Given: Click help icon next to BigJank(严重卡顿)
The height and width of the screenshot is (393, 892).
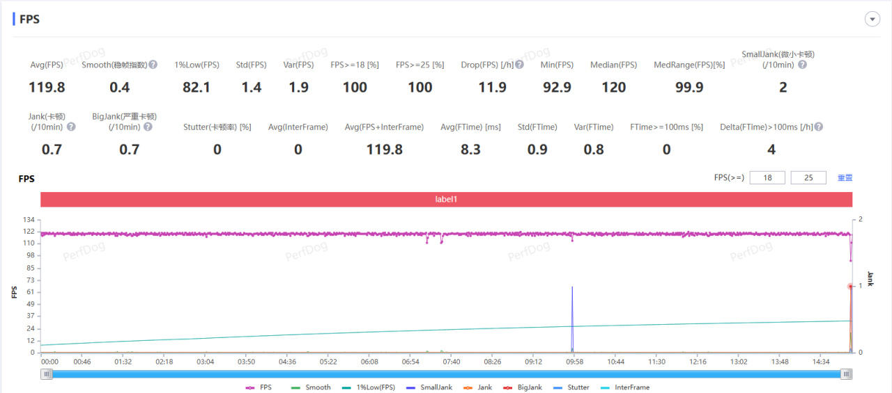Looking at the screenshot, I should [x=148, y=127].
